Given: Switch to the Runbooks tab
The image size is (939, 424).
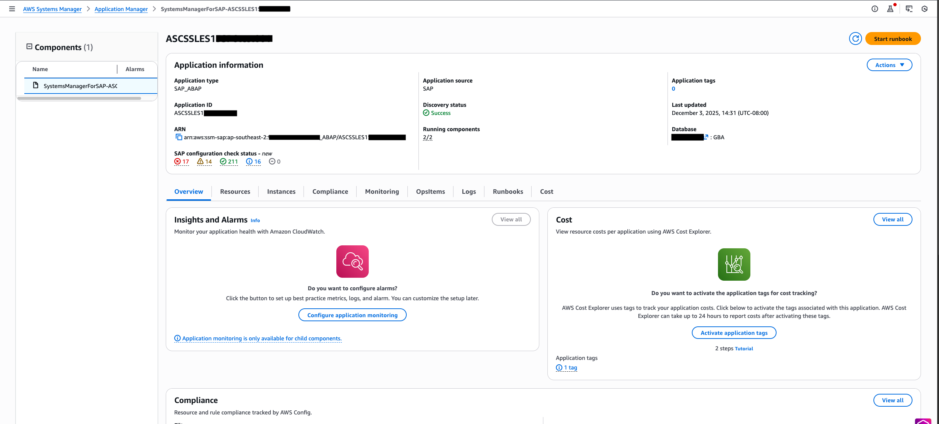Looking at the screenshot, I should coord(508,192).
